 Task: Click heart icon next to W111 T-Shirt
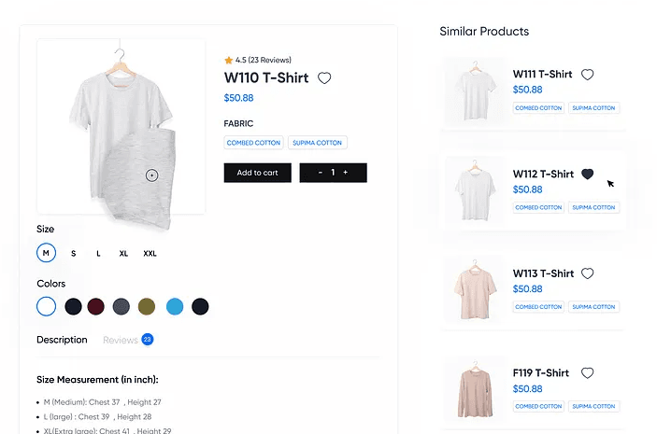(587, 75)
